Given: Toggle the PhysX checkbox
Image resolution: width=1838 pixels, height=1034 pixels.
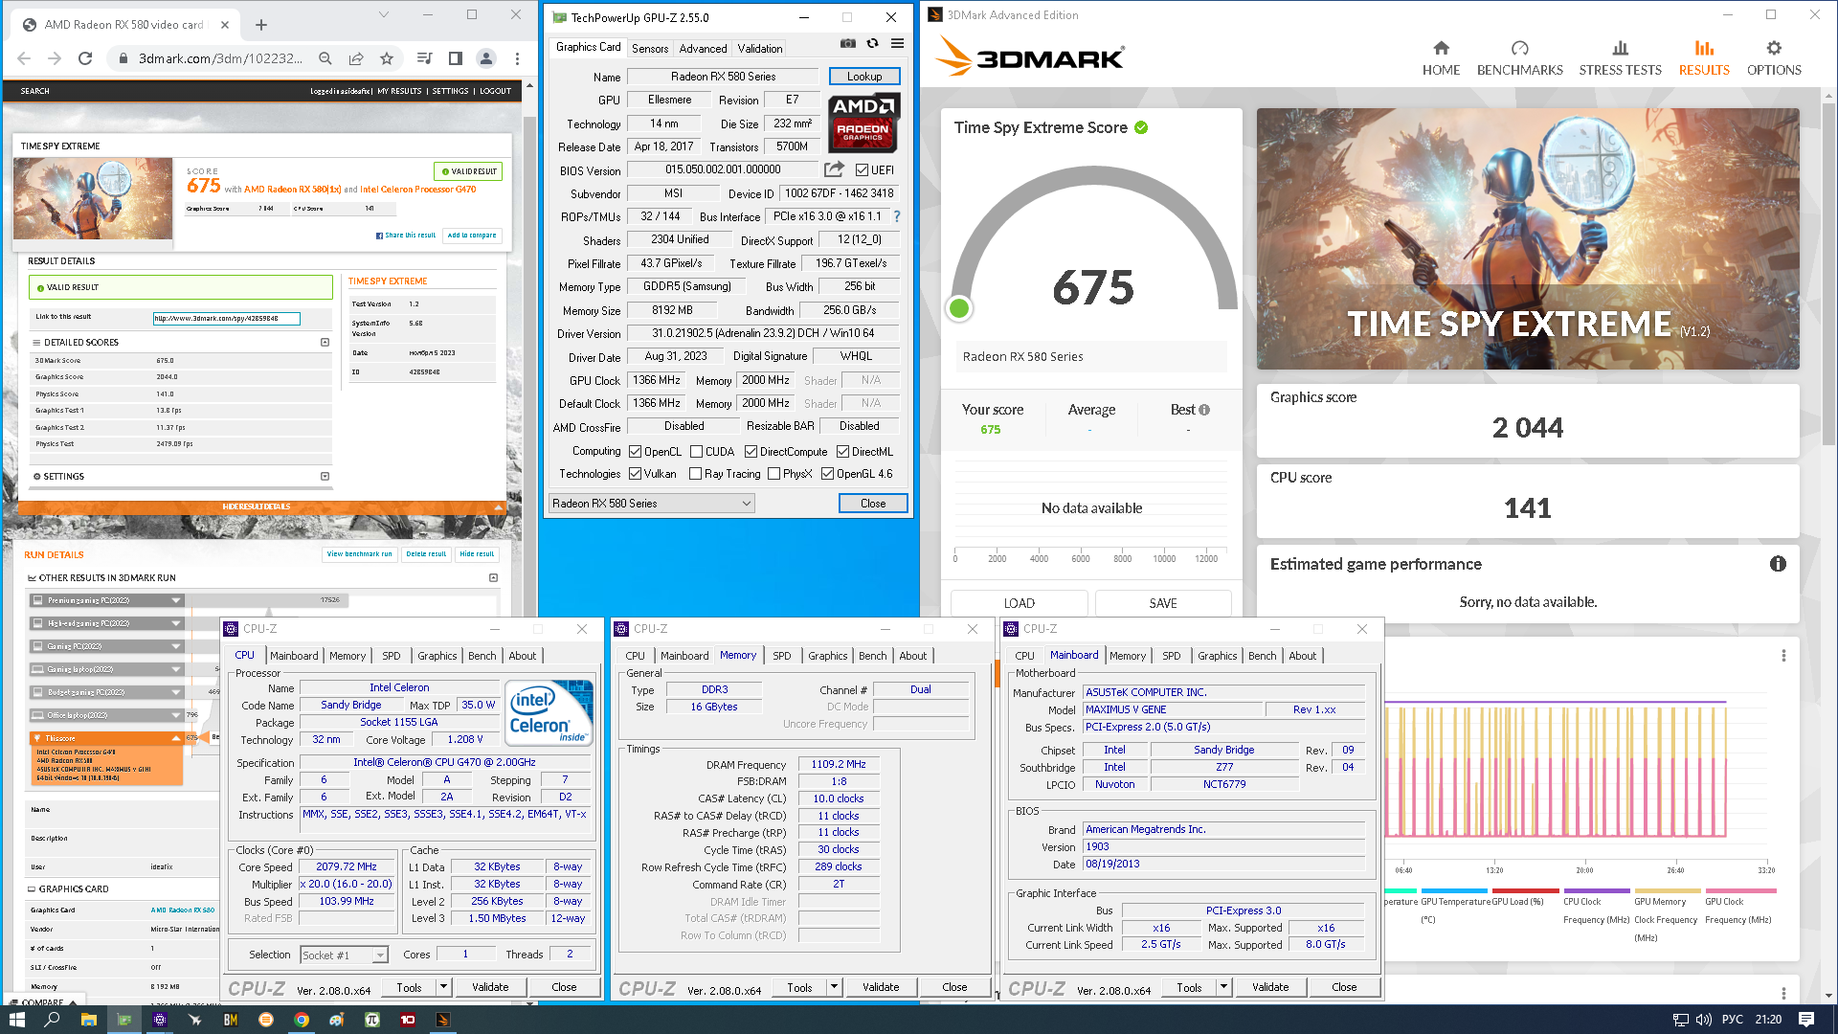Looking at the screenshot, I should click(773, 474).
